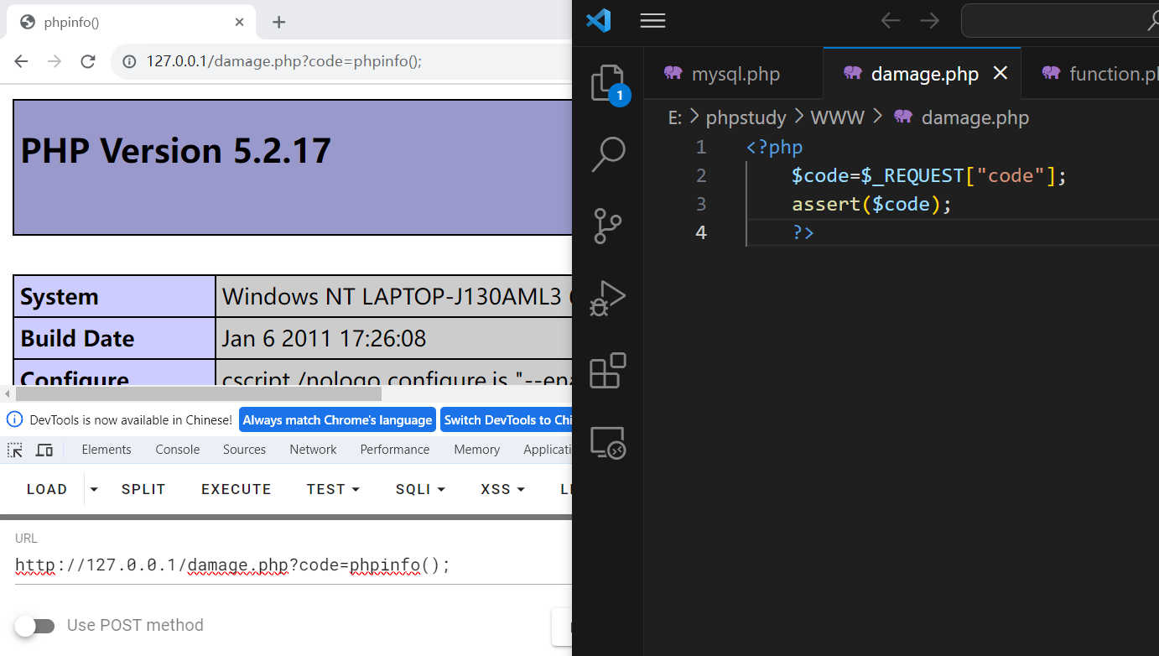Close the phpinfo() browser tab
Viewport: 1159px width, 656px height.
click(x=240, y=22)
